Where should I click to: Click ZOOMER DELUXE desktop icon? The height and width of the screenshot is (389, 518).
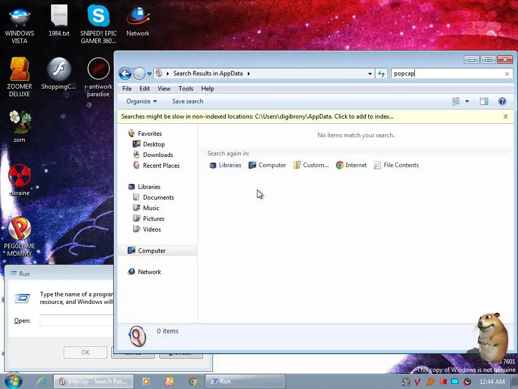point(20,77)
